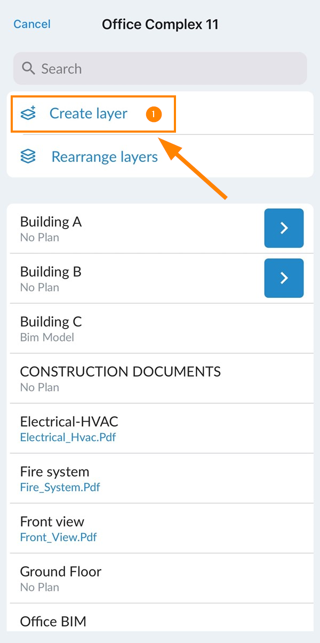Tap Cancel to dismiss layer list
This screenshot has width=320, height=643.
(32, 24)
